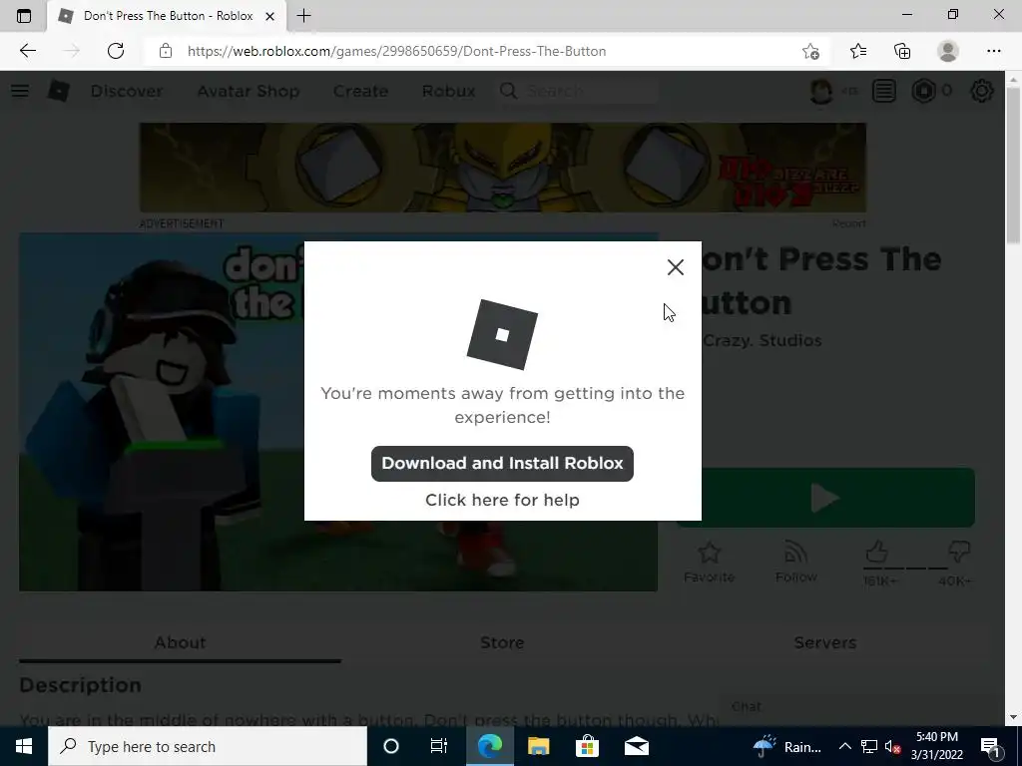This screenshot has height=766, width=1022.
Task: Switch to the Store tab
Action: coord(502,642)
